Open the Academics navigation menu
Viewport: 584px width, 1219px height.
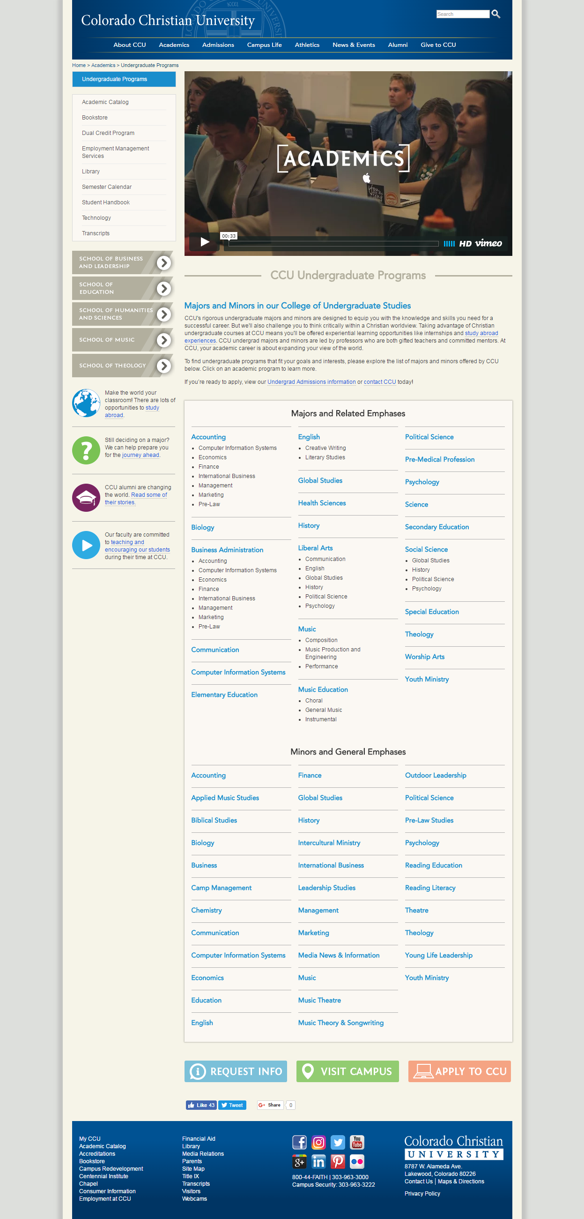point(174,45)
